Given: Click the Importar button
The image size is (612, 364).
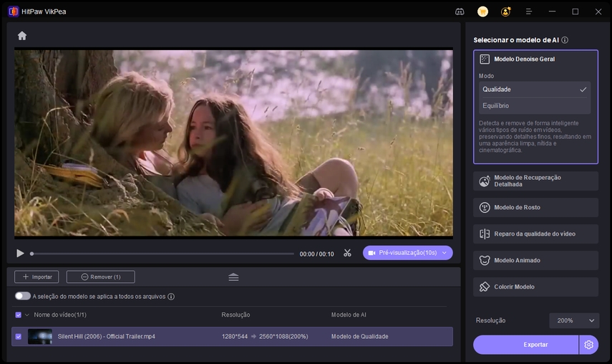Looking at the screenshot, I should coord(37,277).
